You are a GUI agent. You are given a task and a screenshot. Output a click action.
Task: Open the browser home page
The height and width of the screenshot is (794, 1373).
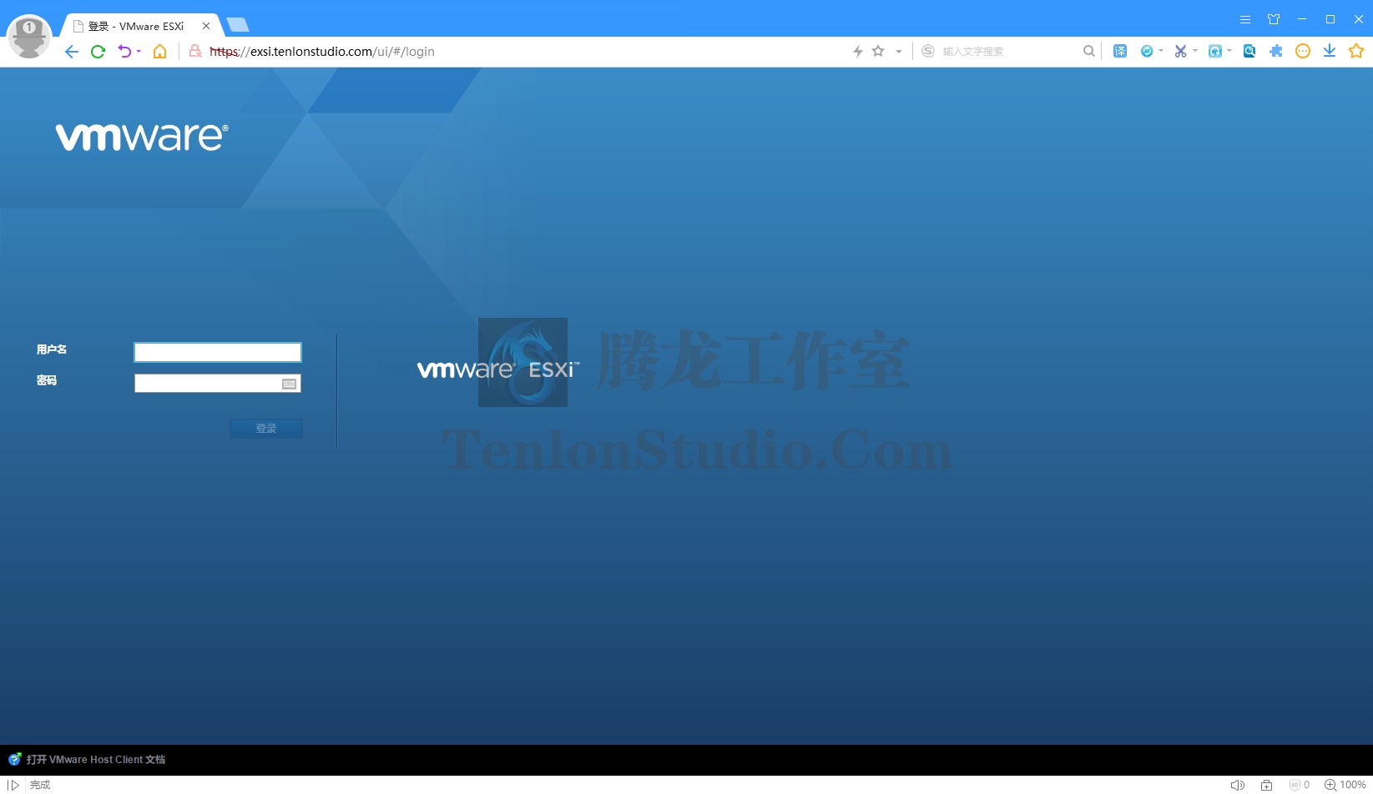159,52
